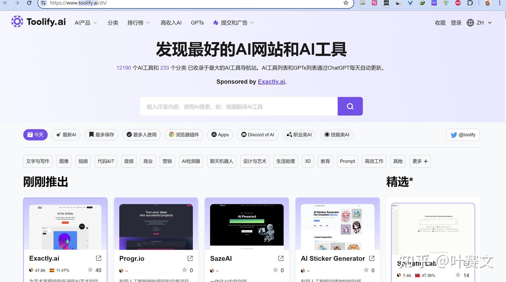Select the 代码&IT category

click(106, 161)
